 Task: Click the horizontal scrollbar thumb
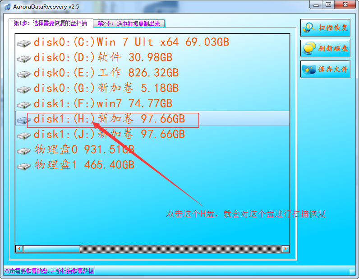click(x=51, y=249)
